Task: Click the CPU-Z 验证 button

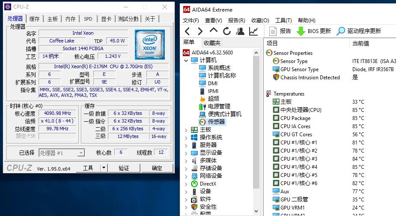Action: pyautogui.click(x=124, y=168)
